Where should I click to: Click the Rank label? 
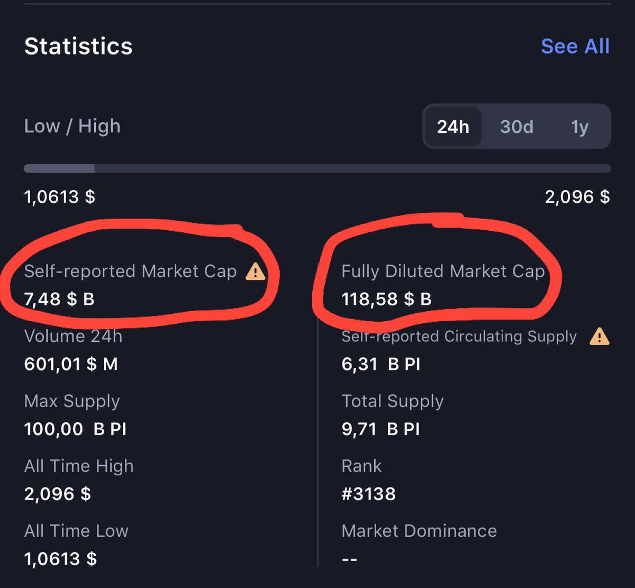pyautogui.click(x=361, y=466)
